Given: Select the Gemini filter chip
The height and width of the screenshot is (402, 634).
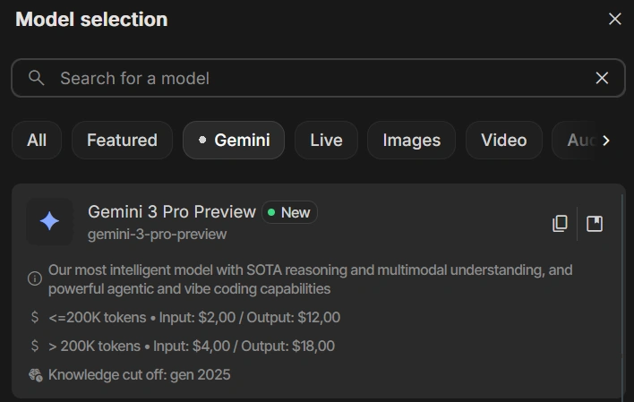Looking at the screenshot, I should point(234,141).
